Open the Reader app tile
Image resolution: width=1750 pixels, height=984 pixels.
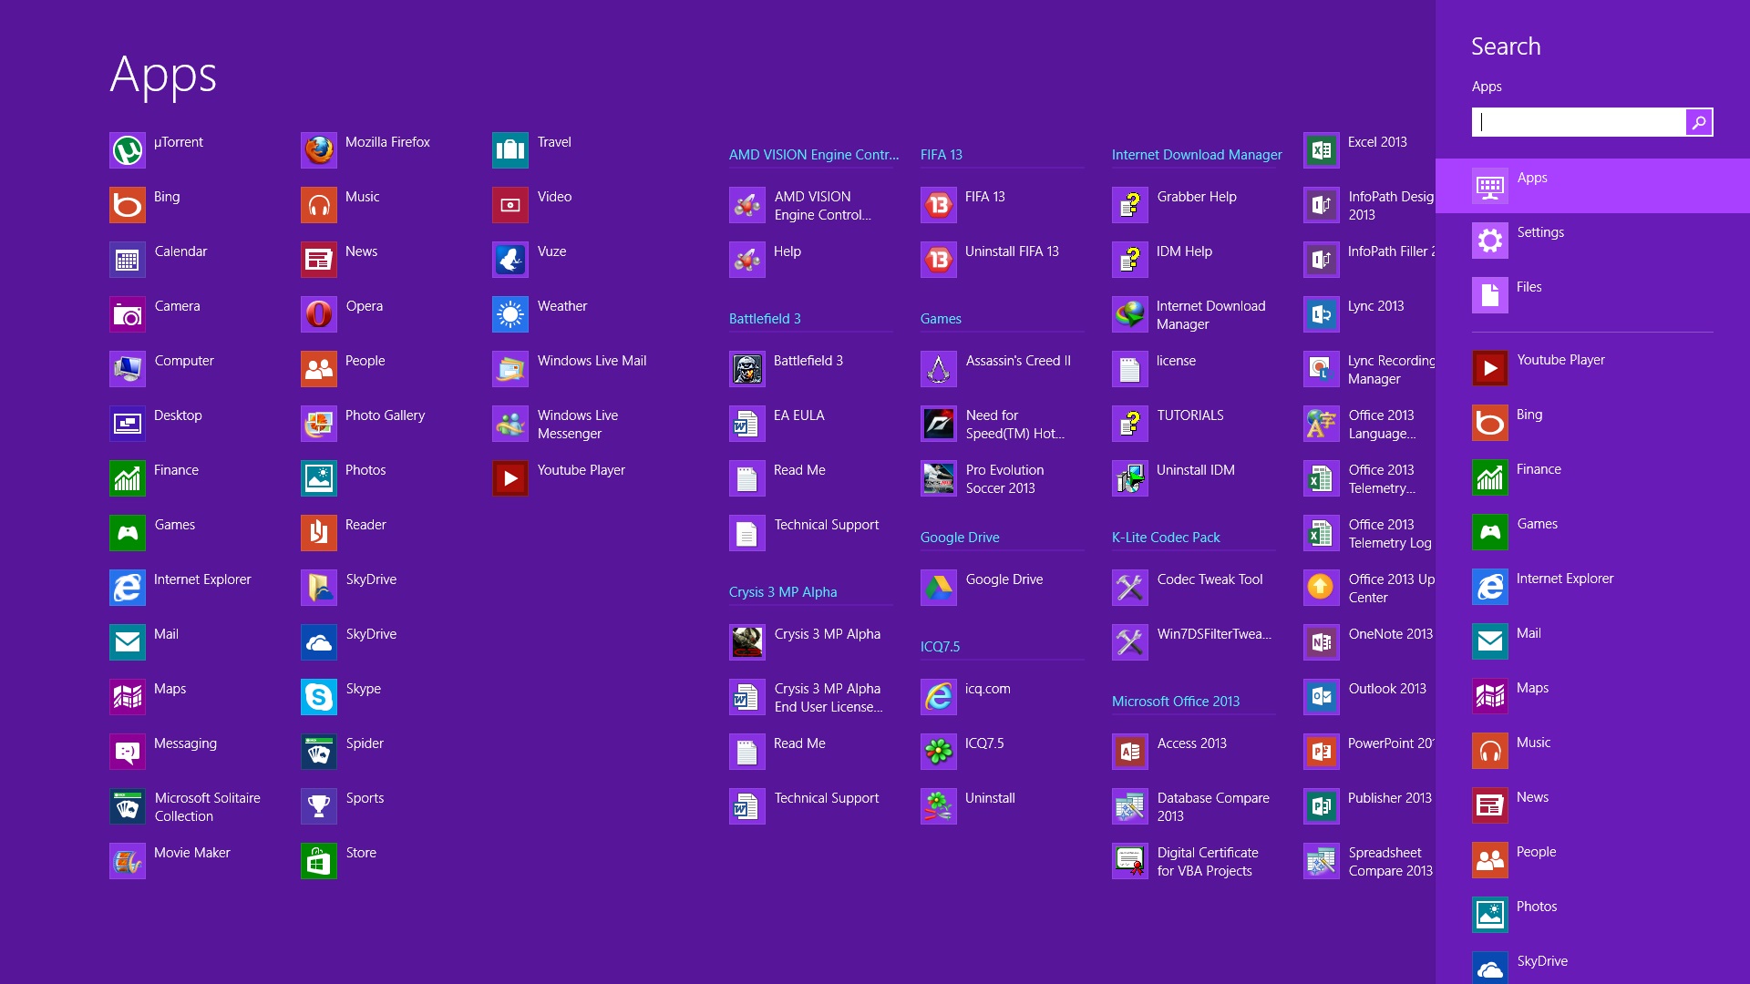tap(319, 533)
